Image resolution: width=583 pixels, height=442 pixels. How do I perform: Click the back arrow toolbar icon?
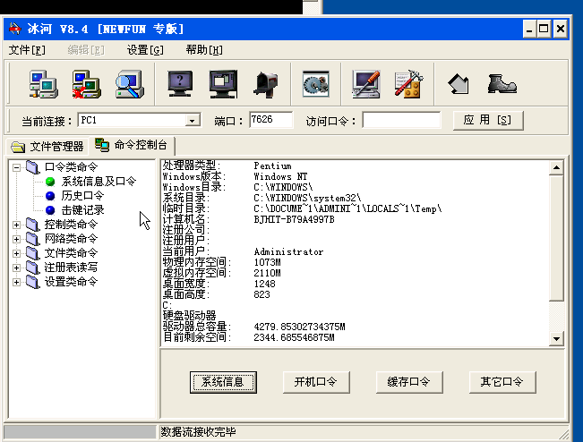coord(459,84)
